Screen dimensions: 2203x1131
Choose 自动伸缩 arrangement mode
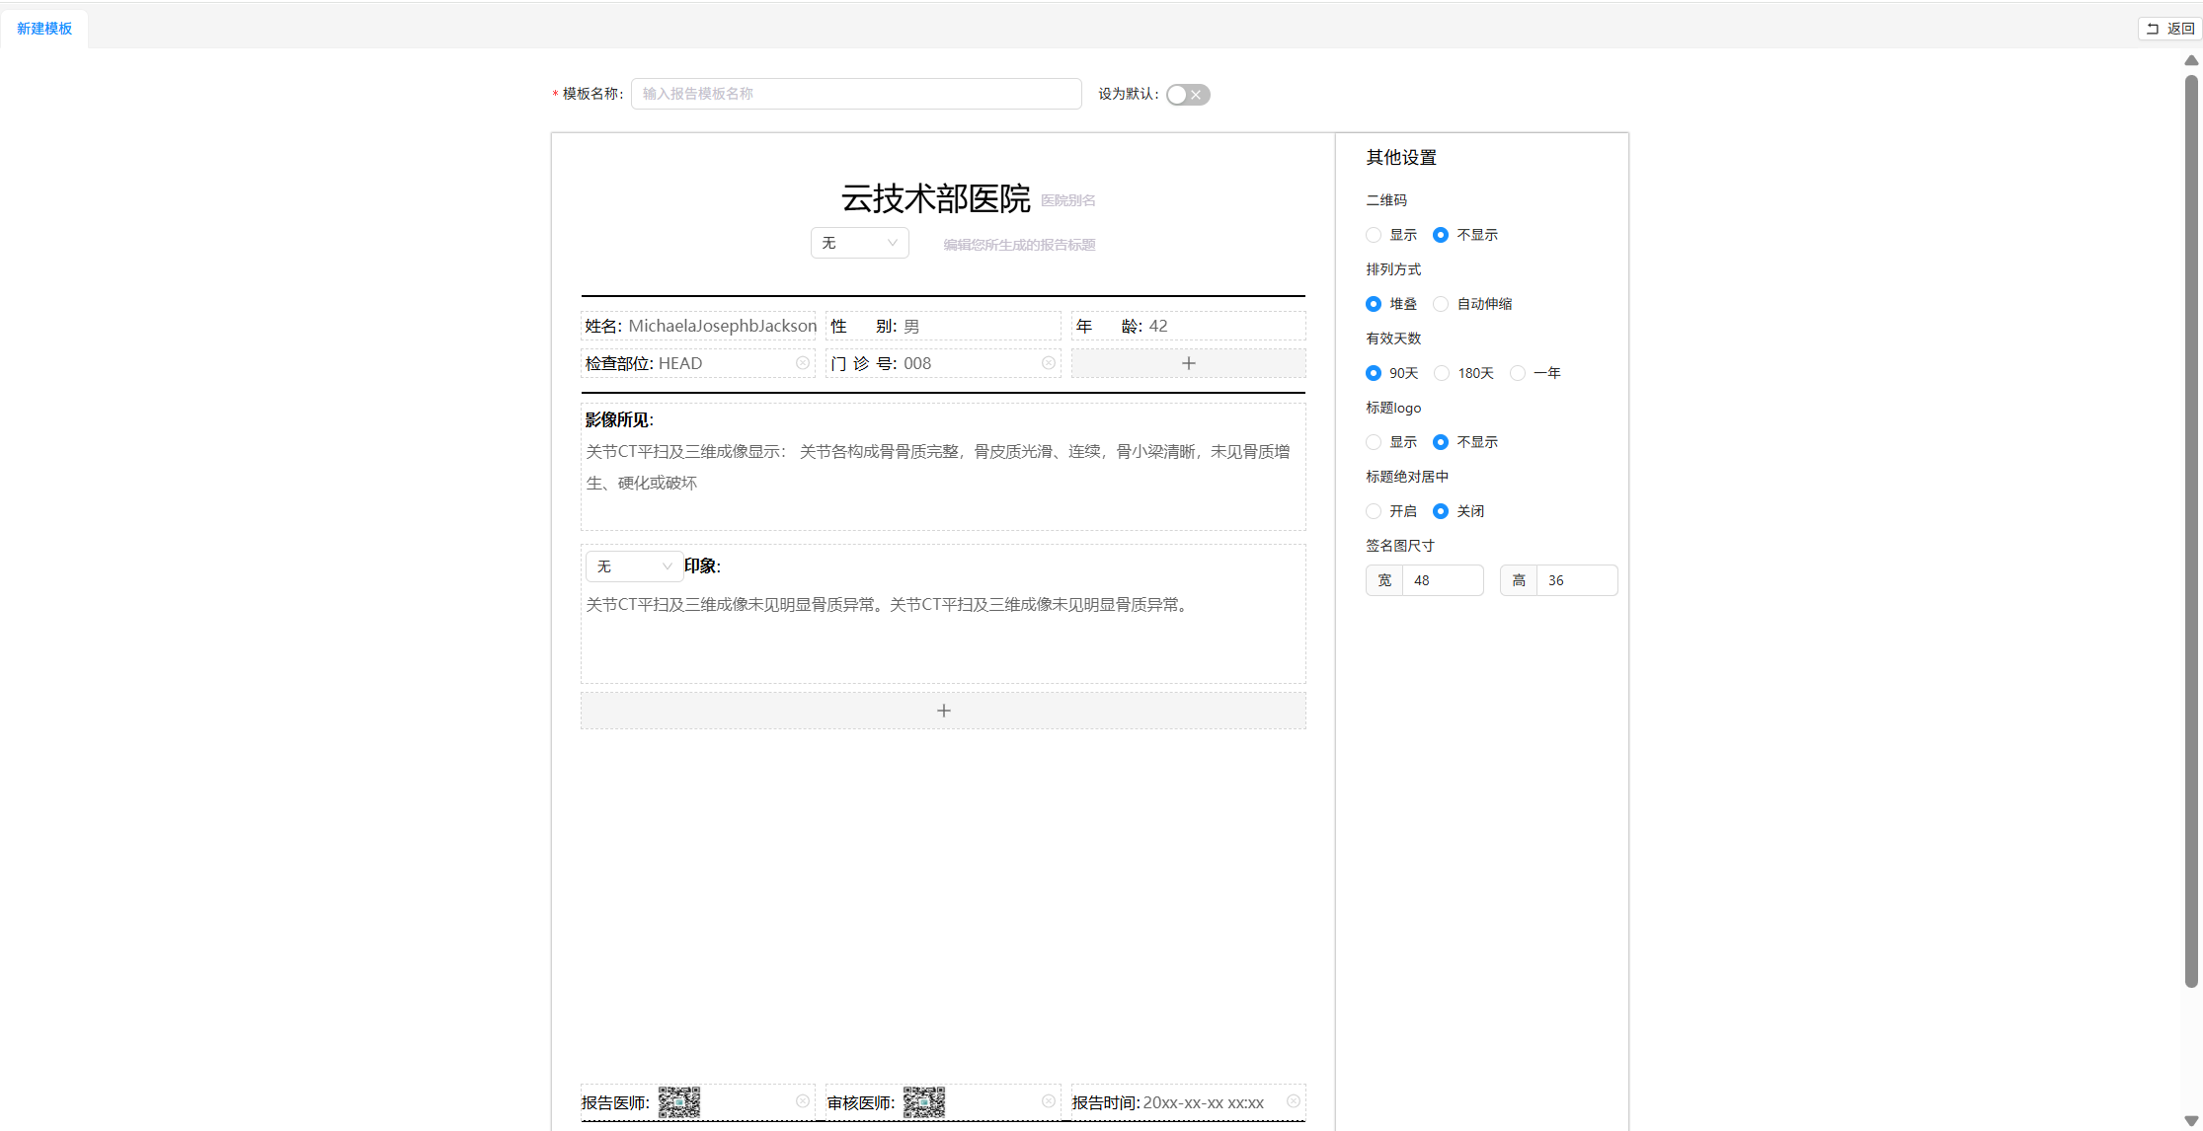click(x=1440, y=304)
